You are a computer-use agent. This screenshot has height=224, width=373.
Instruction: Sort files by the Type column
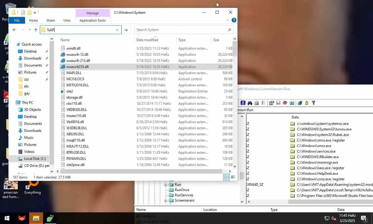click(194, 40)
